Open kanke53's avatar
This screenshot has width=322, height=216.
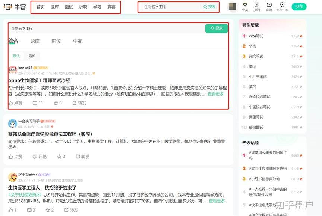[x=13, y=70]
